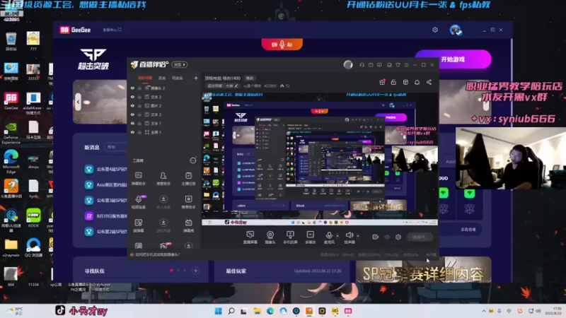Open stream settings gear in streaming companion
Image resolution: width=566 pixels, height=318 pixels.
tap(398, 237)
